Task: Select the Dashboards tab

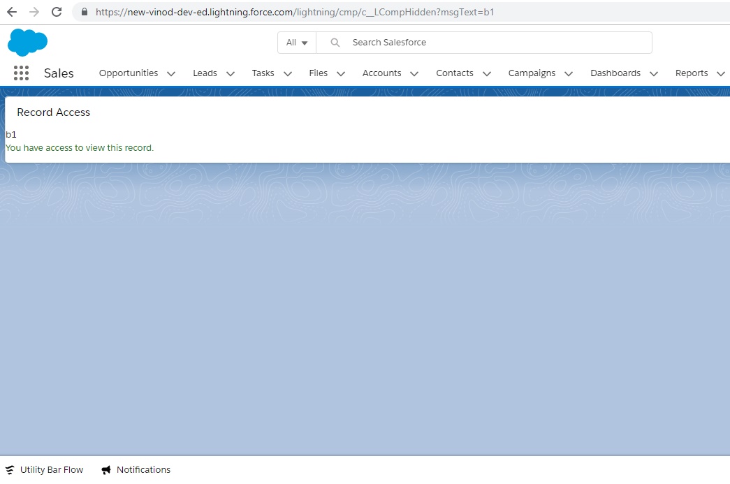Action: pos(615,73)
